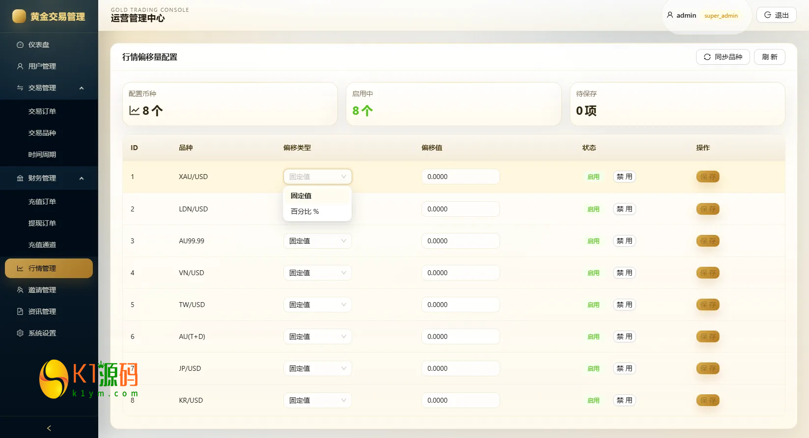Click XAU/USD offset value input field
This screenshot has height=438, width=809.
click(x=461, y=177)
